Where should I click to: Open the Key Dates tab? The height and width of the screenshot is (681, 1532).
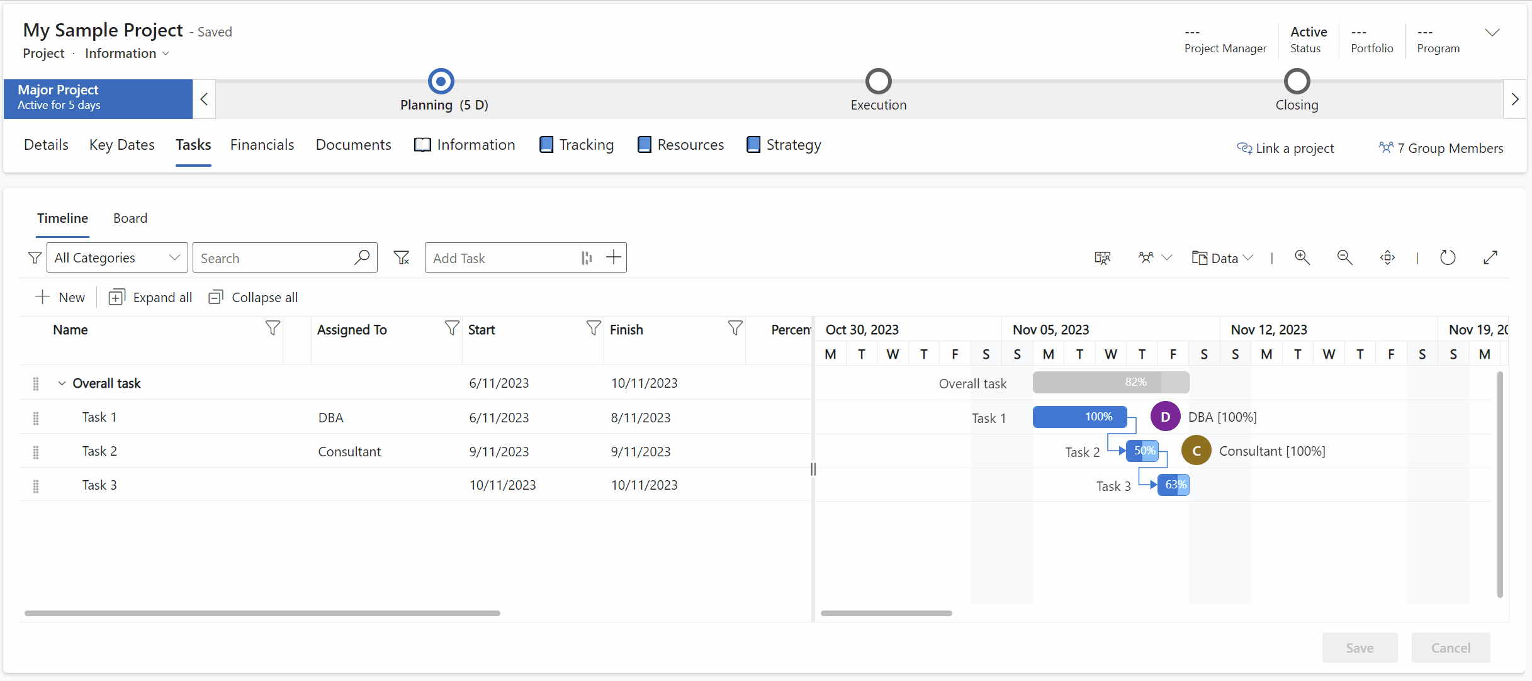click(x=122, y=145)
